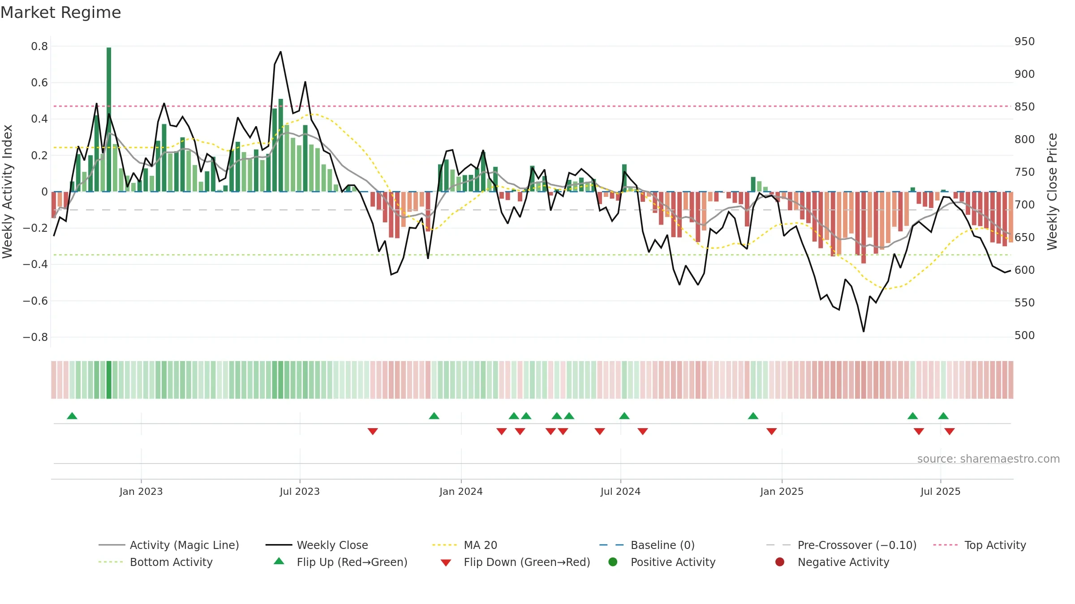Click the Market Regime chart title

[x=61, y=13]
